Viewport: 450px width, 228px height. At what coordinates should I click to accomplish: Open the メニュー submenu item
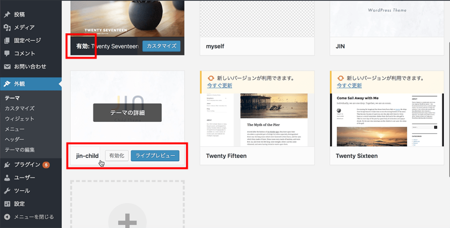point(15,129)
